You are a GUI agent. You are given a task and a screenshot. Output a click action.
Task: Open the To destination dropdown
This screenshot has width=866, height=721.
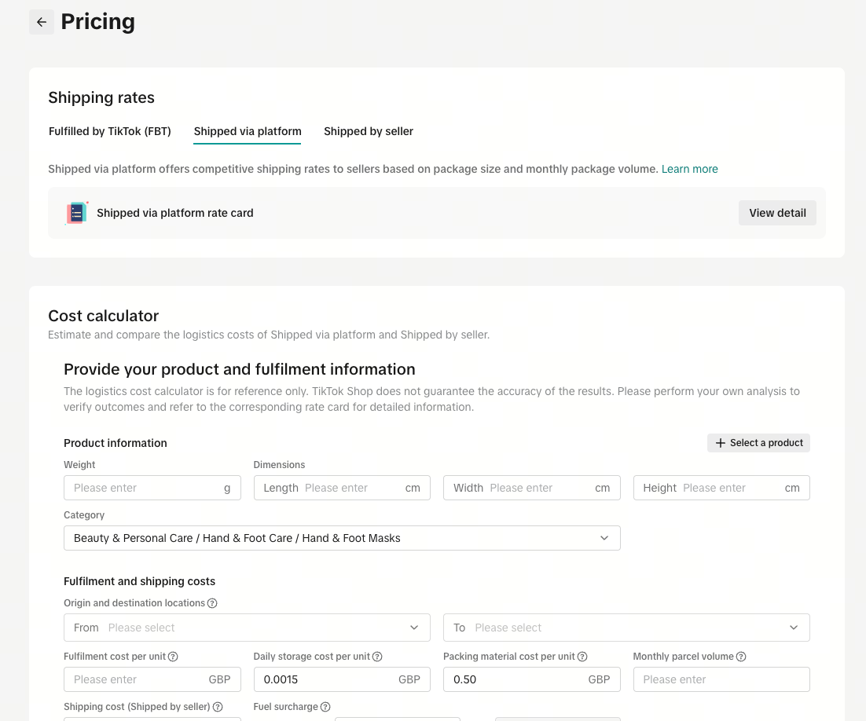point(626,628)
